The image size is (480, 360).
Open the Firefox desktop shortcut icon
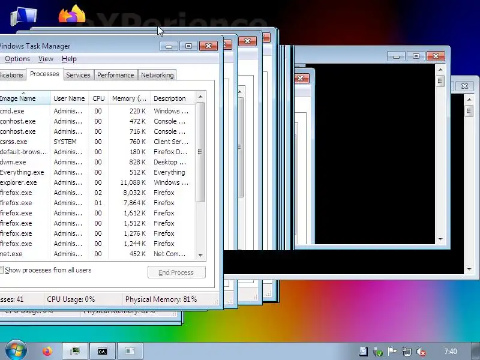tap(72, 13)
